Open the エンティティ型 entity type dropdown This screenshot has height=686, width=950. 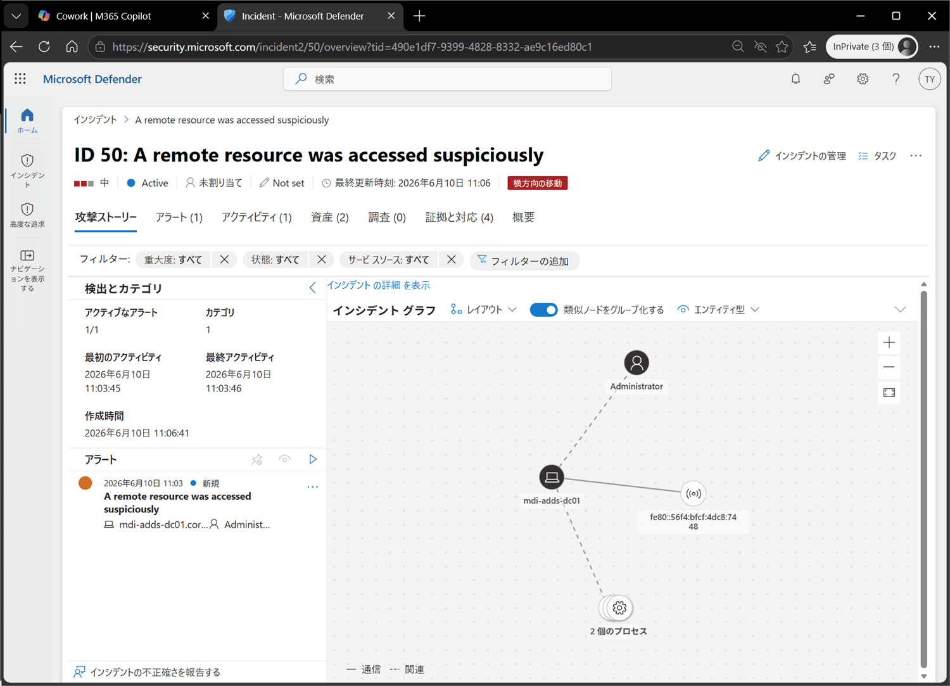(718, 310)
